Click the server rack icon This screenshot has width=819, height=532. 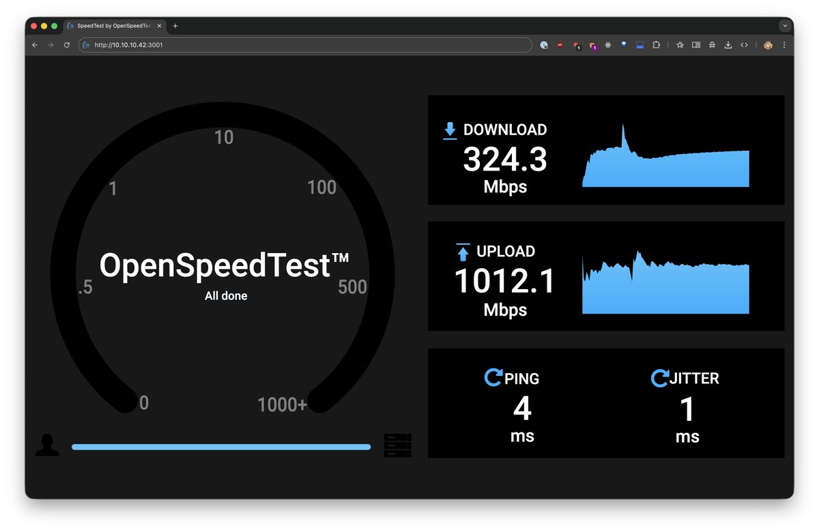398,445
